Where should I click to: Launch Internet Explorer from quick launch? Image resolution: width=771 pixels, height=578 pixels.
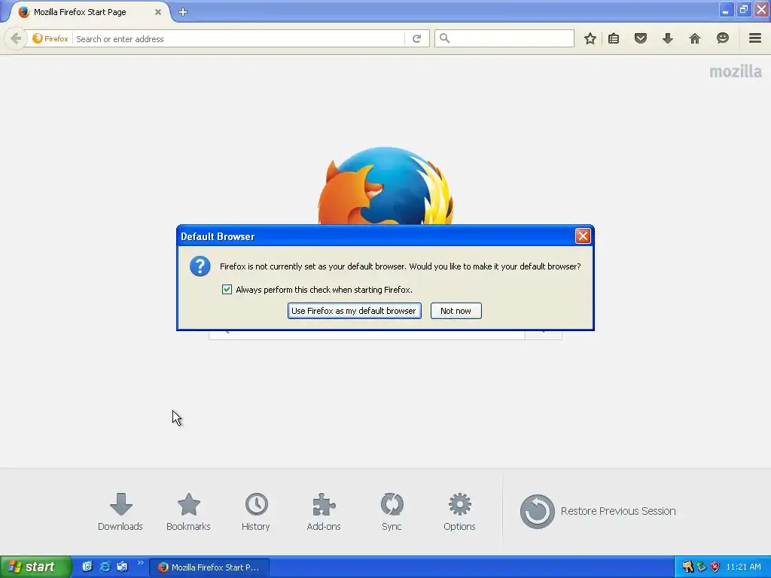point(105,567)
